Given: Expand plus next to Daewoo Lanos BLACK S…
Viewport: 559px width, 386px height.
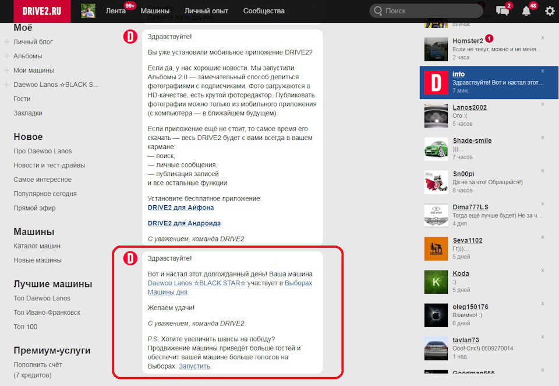Looking at the screenshot, I should (6, 85).
